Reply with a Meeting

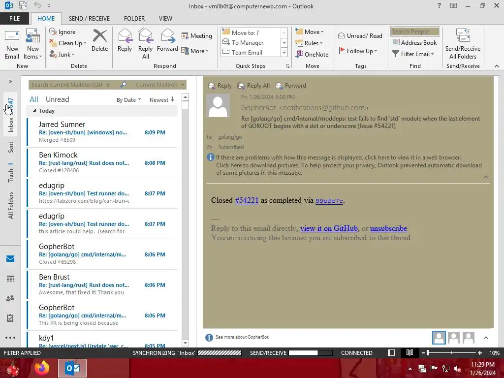[197, 35]
